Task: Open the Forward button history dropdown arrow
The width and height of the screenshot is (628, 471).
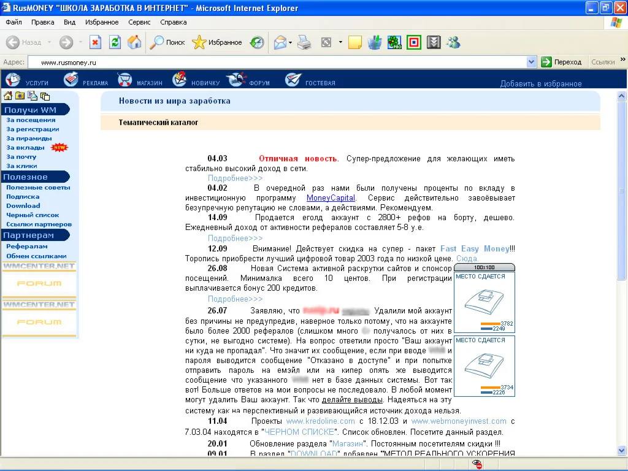Action: coord(79,42)
